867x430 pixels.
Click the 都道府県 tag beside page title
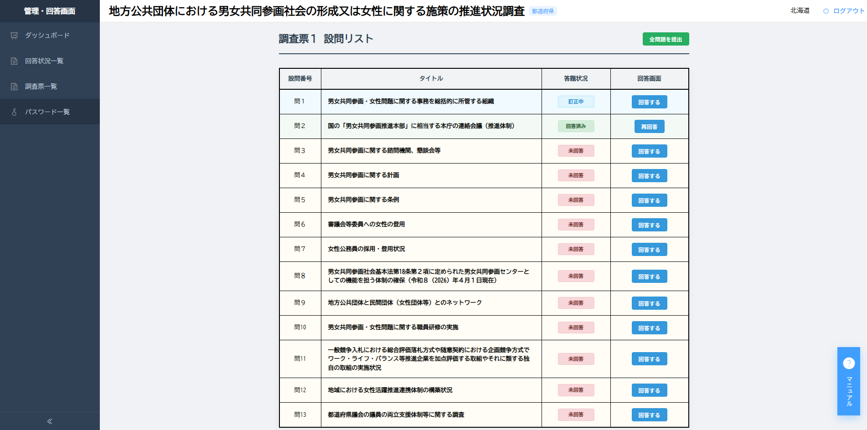[x=543, y=11]
